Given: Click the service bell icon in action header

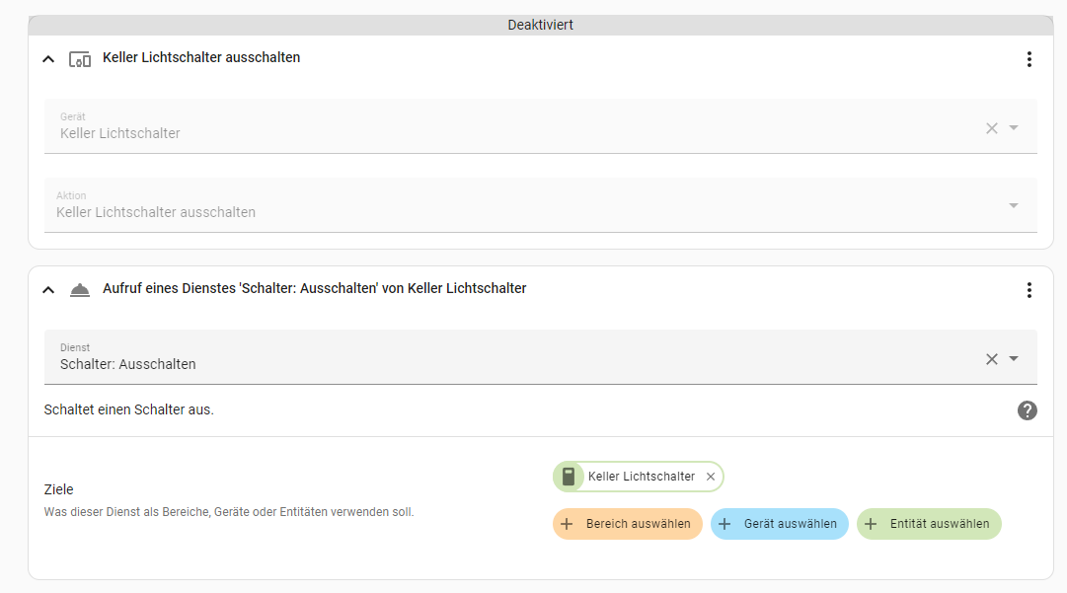Looking at the screenshot, I should 80,290.
